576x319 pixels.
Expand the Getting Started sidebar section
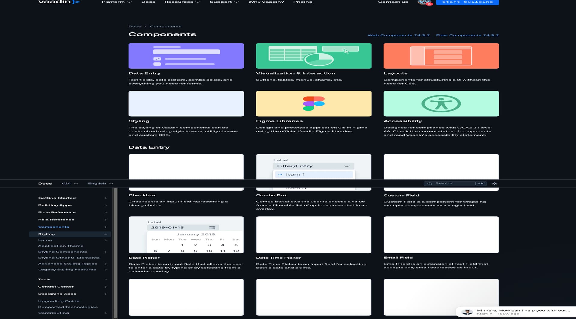tap(105, 198)
